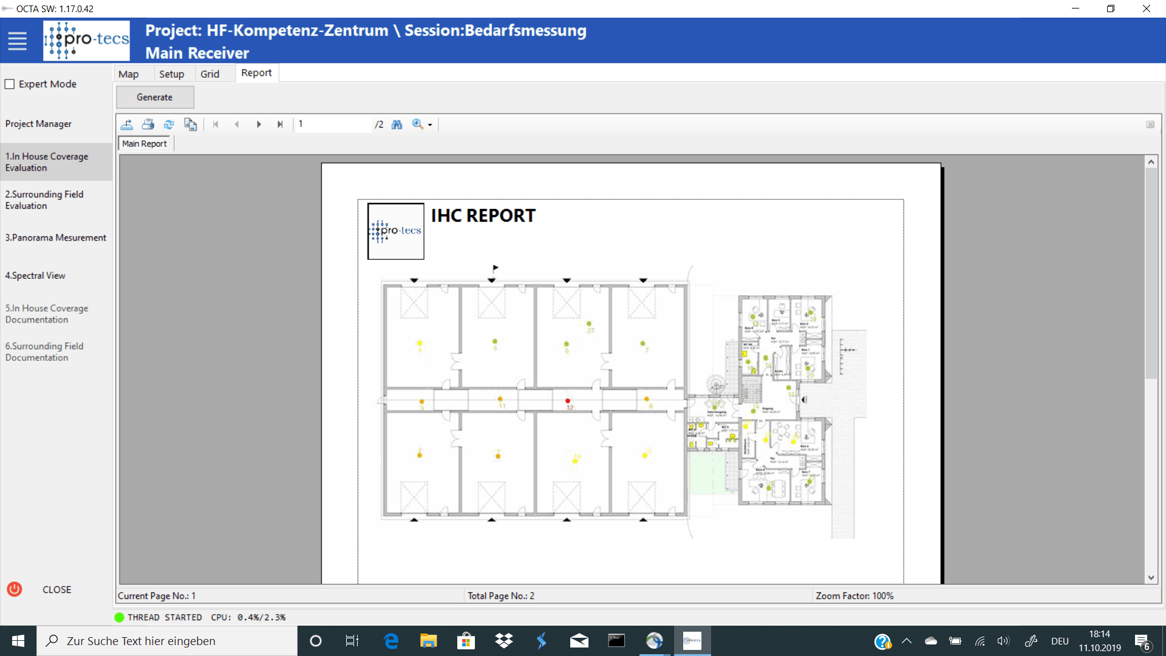Click the magnifier zoom icon

pyautogui.click(x=417, y=125)
